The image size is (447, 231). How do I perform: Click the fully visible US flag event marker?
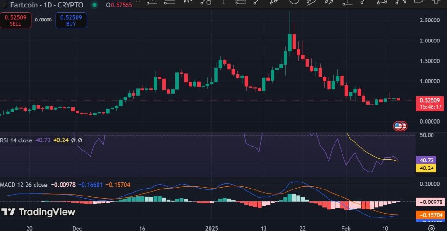[x=398, y=126]
